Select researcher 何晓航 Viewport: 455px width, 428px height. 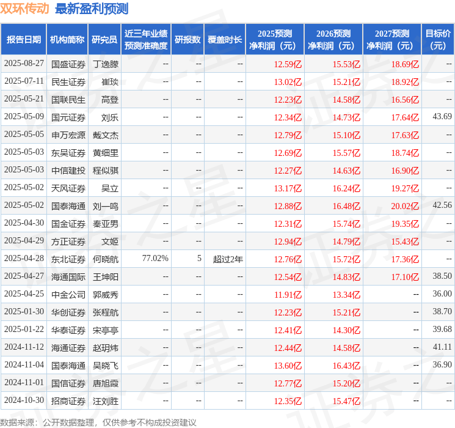(x=106, y=259)
